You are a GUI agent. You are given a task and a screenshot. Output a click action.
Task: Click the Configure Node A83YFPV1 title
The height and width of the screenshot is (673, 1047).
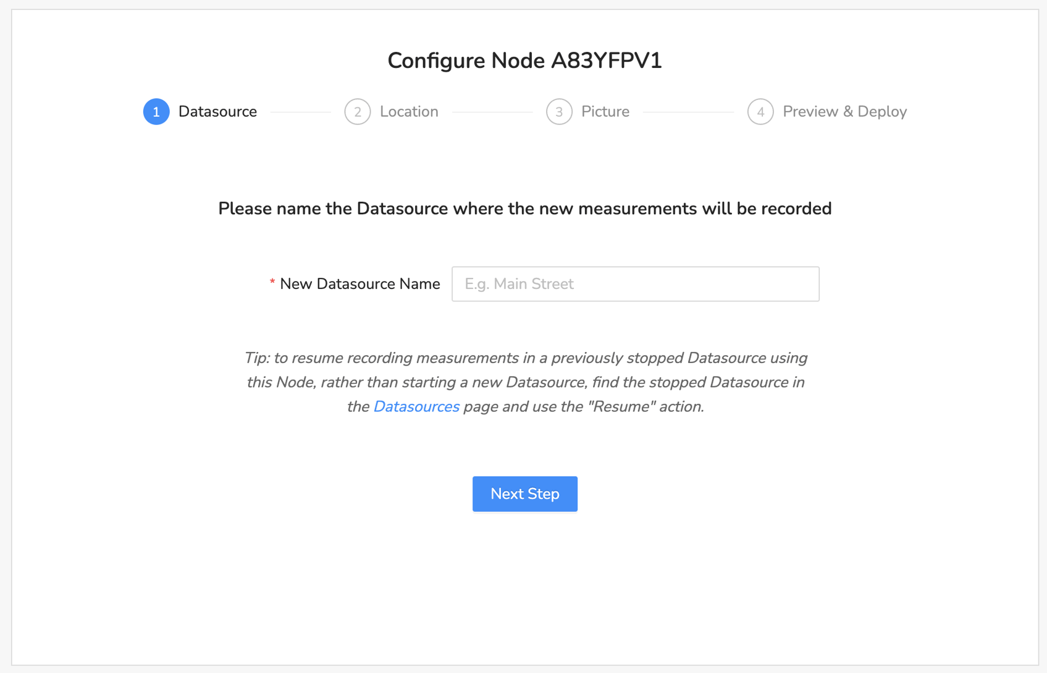(524, 61)
